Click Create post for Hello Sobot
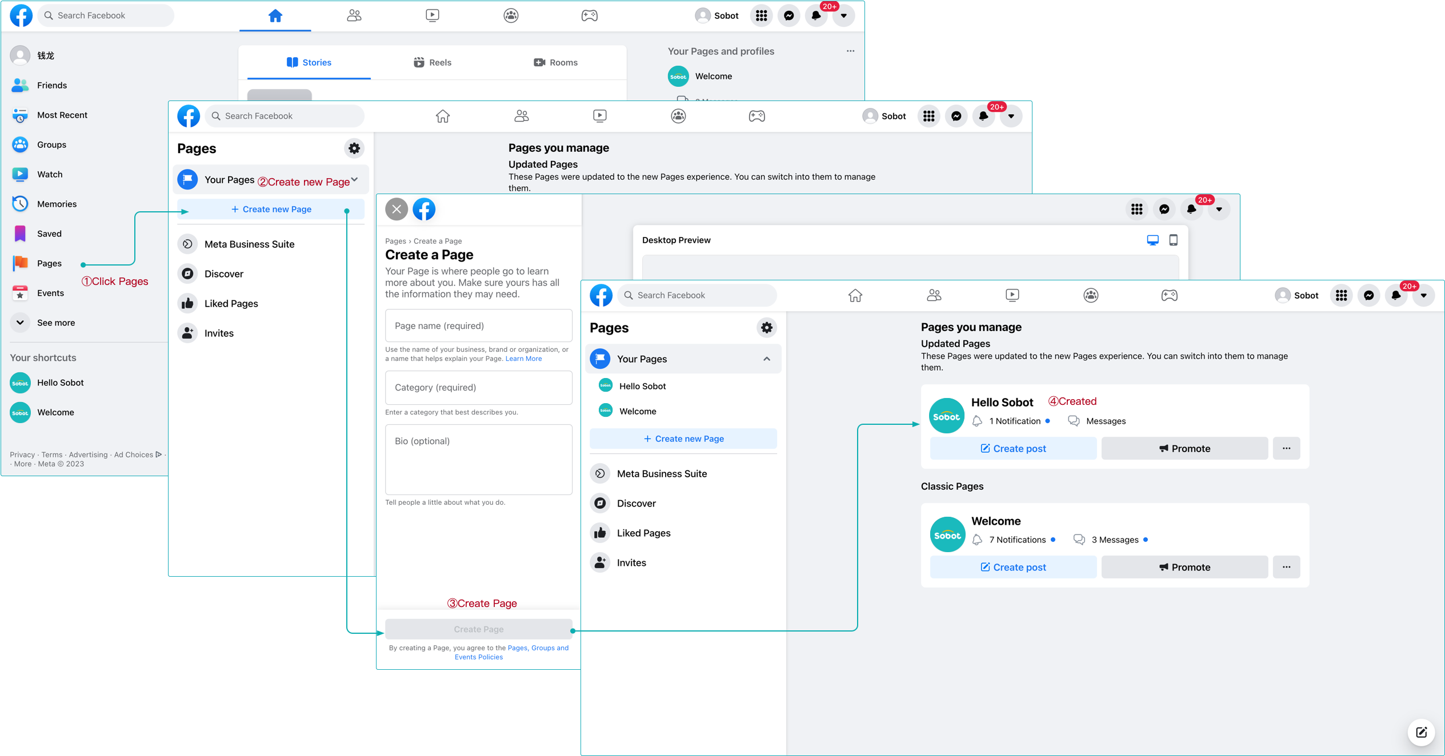Screen dimensions: 1445x756 coord(1013,448)
